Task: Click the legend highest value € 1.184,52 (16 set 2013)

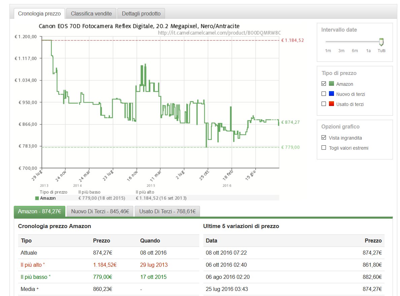Action: click(x=161, y=198)
